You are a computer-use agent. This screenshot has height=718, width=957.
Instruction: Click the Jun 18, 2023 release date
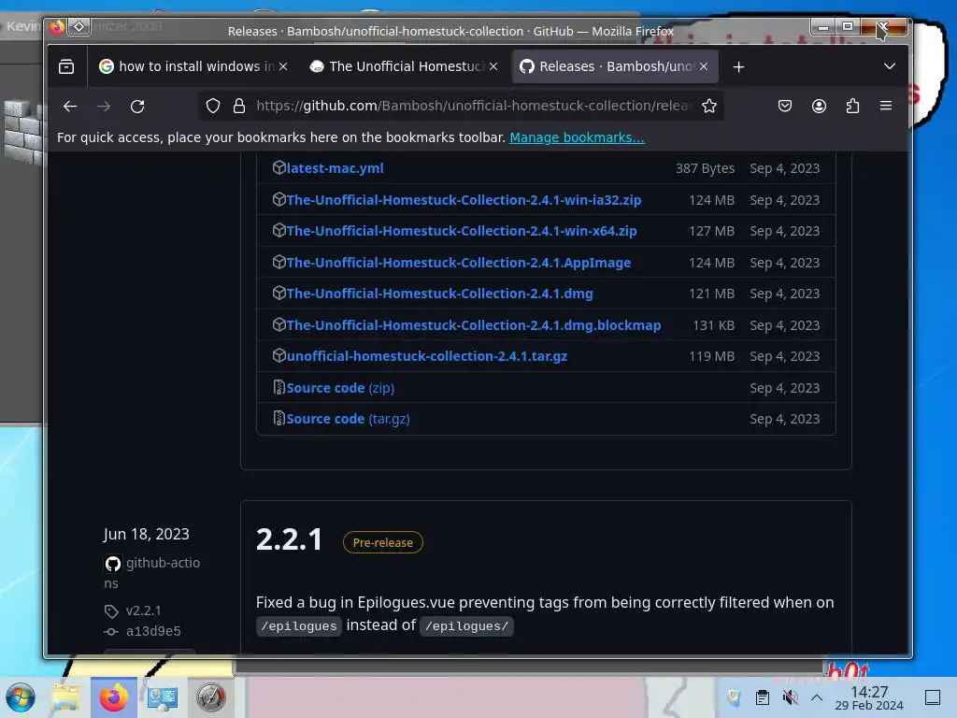147,534
